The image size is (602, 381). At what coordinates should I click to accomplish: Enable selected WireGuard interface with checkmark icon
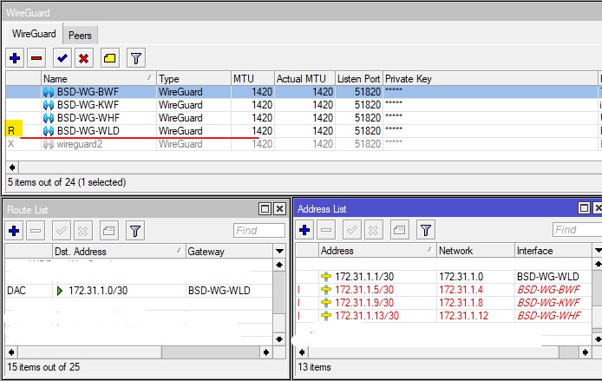[62, 58]
